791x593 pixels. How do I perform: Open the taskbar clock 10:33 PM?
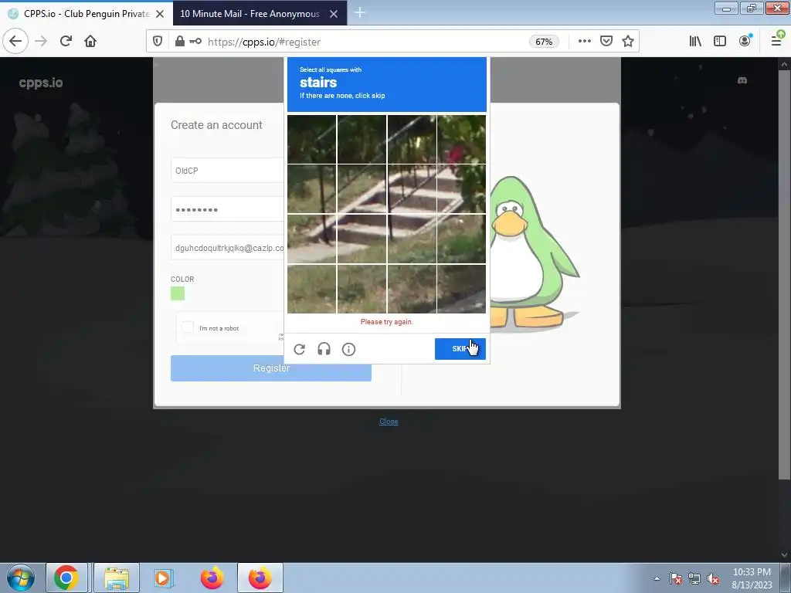click(x=752, y=578)
